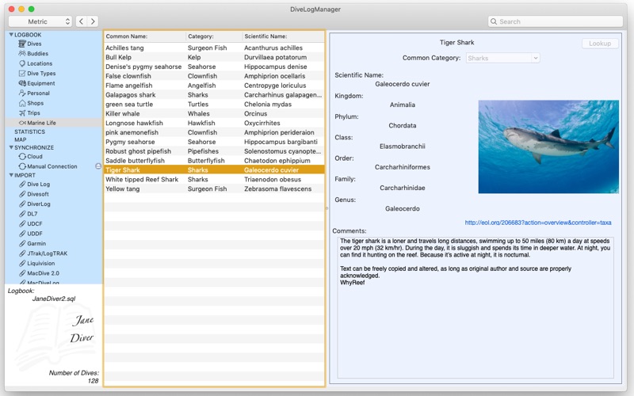Click JaneDiver2.sql logbook name
Screen dimensions: 634x396
54,299
